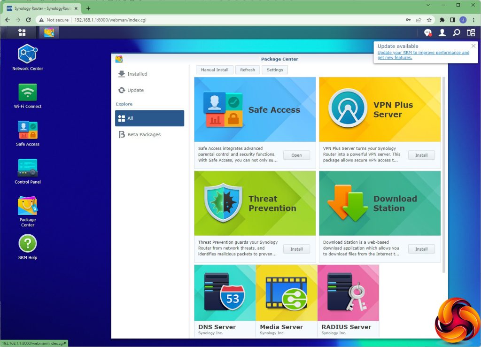Click the Package Center window icon
481x347 pixels.
(x=119, y=59)
